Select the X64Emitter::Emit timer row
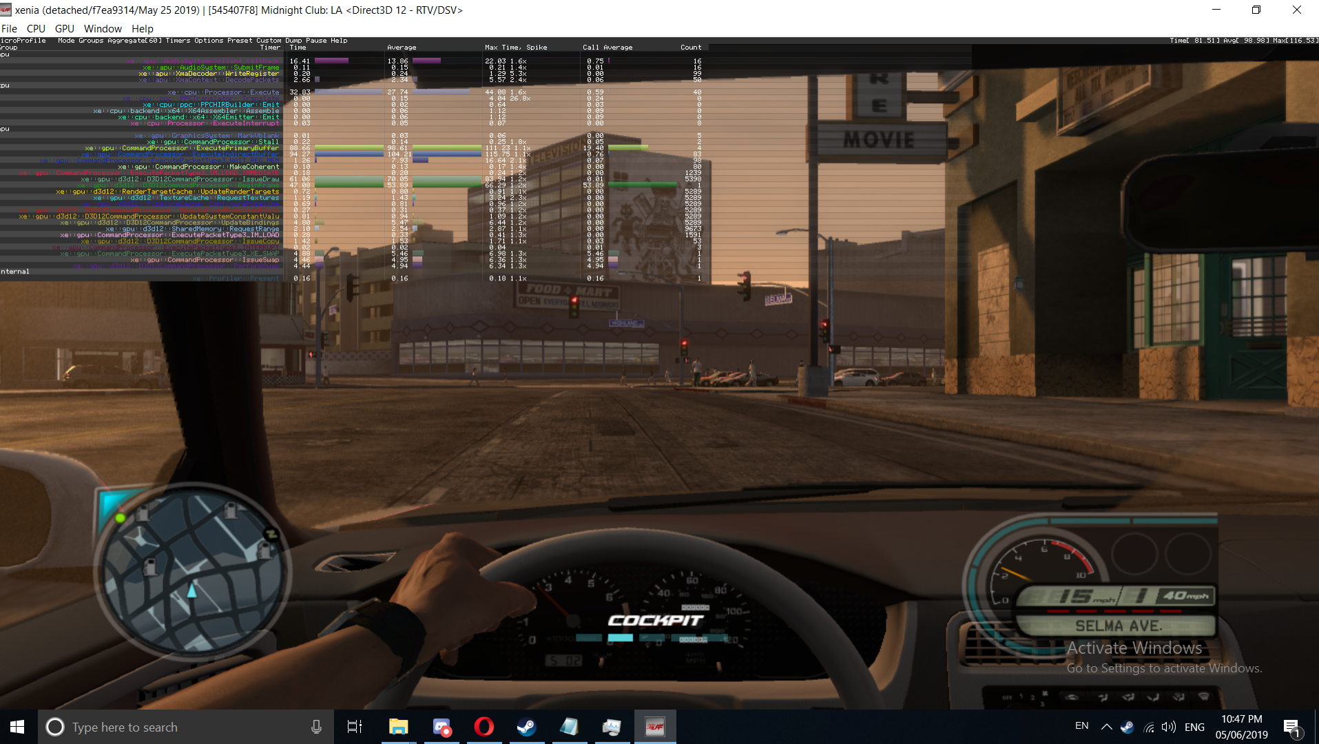The height and width of the screenshot is (744, 1319). pyautogui.click(x=198, y=117)
